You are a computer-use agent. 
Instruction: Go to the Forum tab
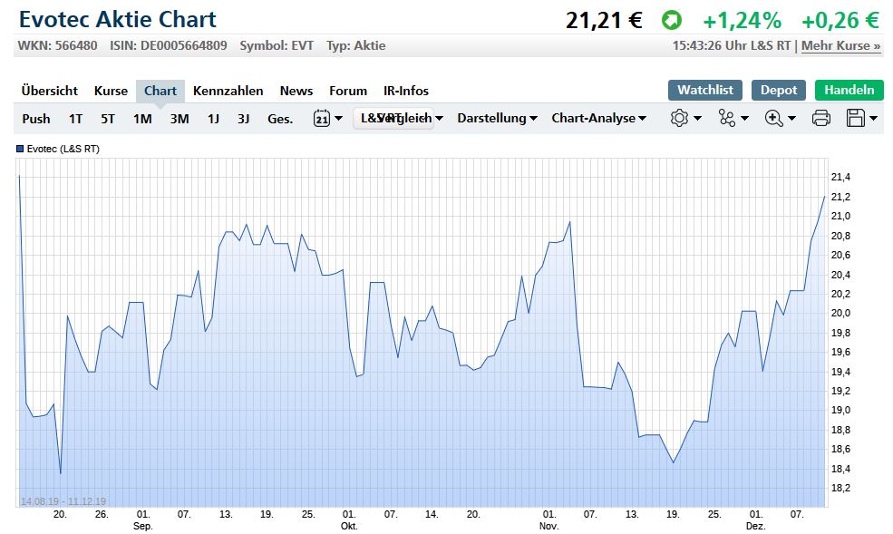[x=348, y=91]
